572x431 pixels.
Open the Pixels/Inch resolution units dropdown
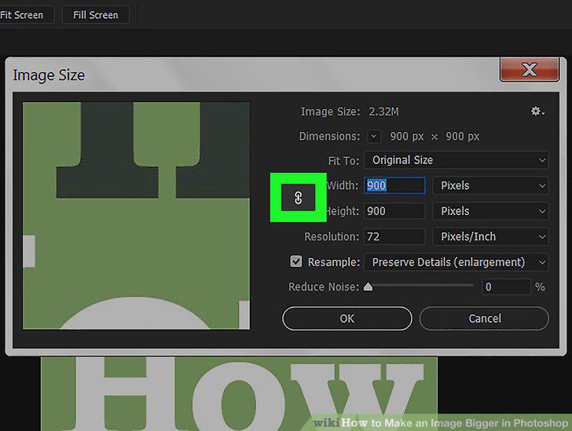coord(490,236)
